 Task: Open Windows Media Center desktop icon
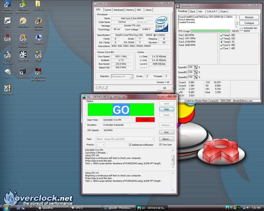(23, 7)
